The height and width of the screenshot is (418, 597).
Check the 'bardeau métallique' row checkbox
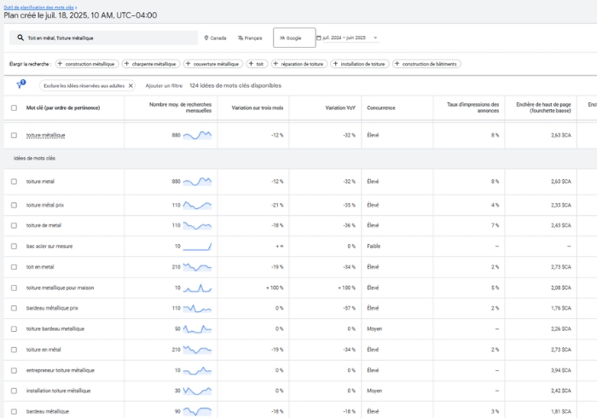click(x=14, y=411)
